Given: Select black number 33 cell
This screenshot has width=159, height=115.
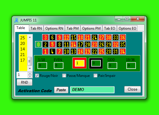Looking at the screenshot, I should [116, 37].
